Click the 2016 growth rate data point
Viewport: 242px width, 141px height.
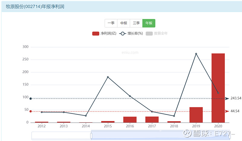click(130, 96)
